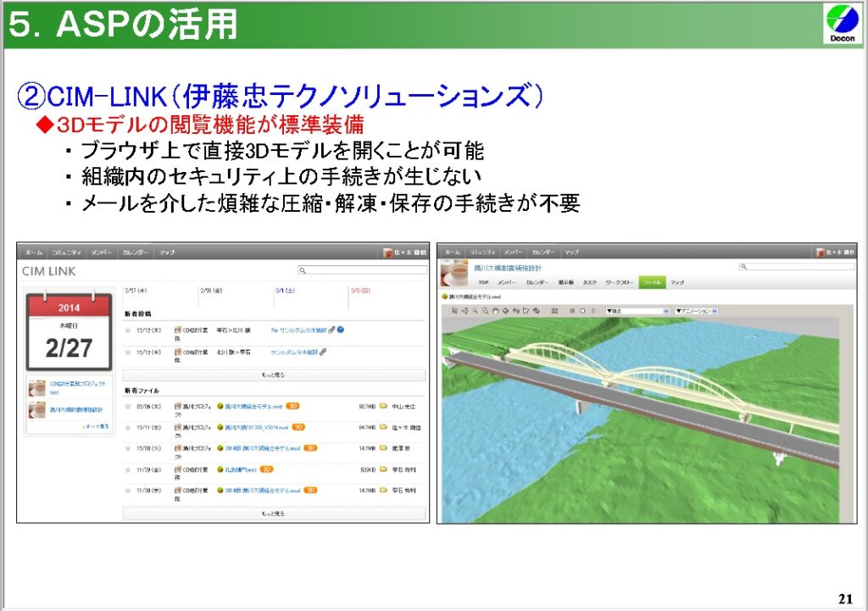Toggle the favorite star on first new post
Image resolution: width=868 pixels, height=611 pixels.
(128, 330)
